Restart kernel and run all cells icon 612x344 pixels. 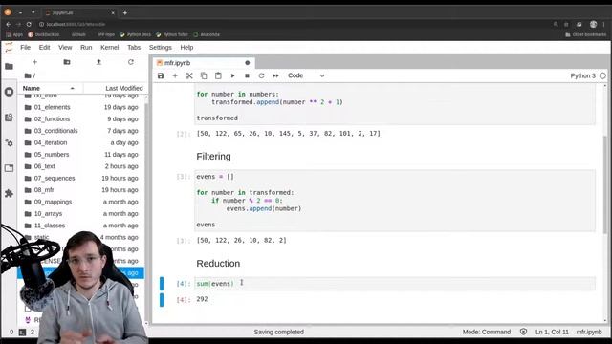coord(276,75)
